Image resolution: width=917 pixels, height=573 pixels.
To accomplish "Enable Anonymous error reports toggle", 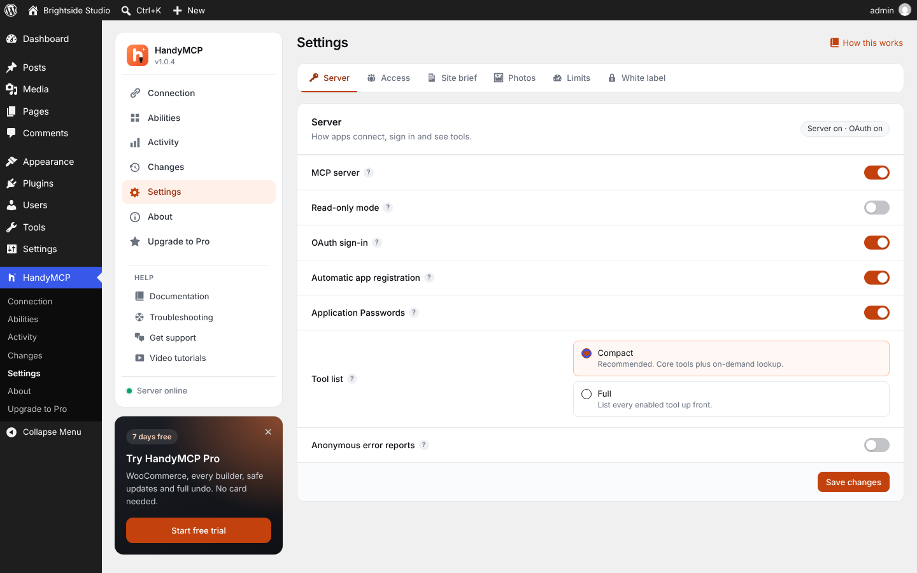I will (877, 445).
